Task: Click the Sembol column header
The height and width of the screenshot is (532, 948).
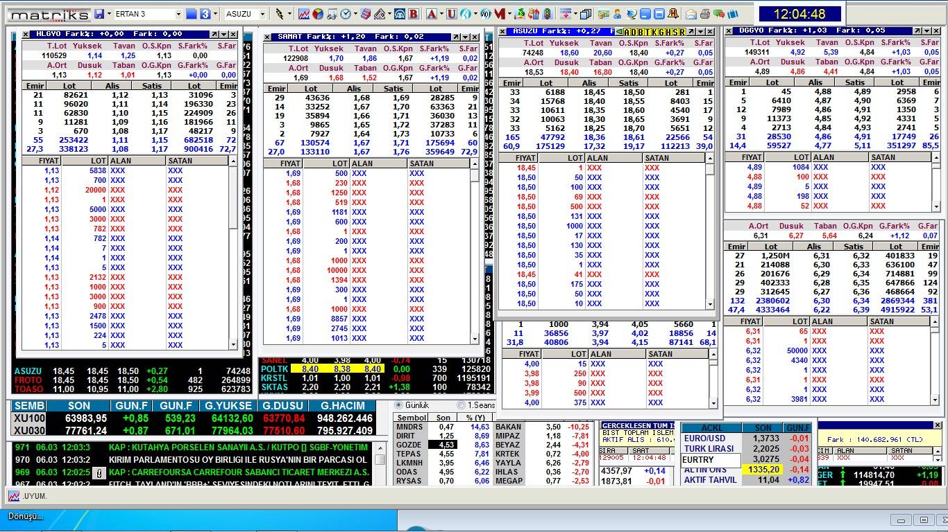Action: [x=412, y=418]
